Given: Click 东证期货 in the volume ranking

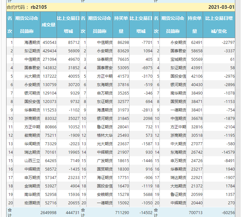Looking at the screenshot, I should [x=32, y=51].
